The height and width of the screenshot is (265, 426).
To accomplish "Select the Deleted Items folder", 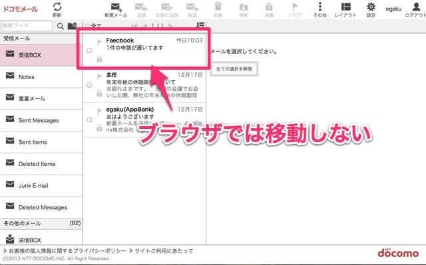I will pos(41,164).
